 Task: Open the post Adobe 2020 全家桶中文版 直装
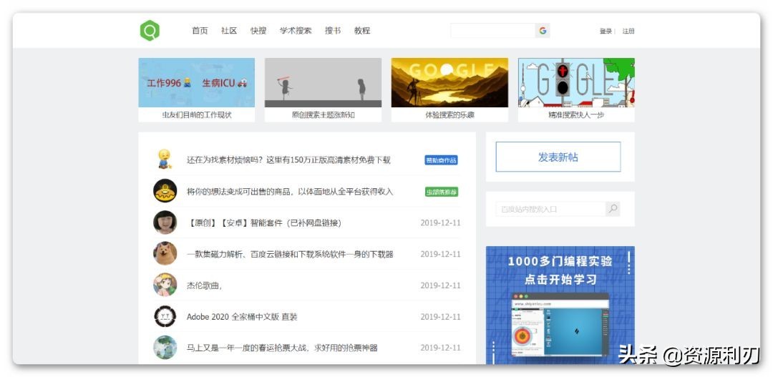click(x=242, y=317)
